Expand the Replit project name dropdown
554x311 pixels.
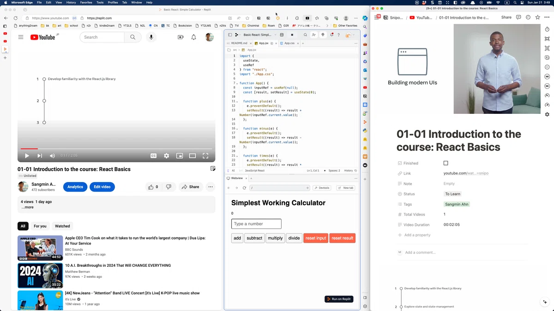click(x=276, y=35)
